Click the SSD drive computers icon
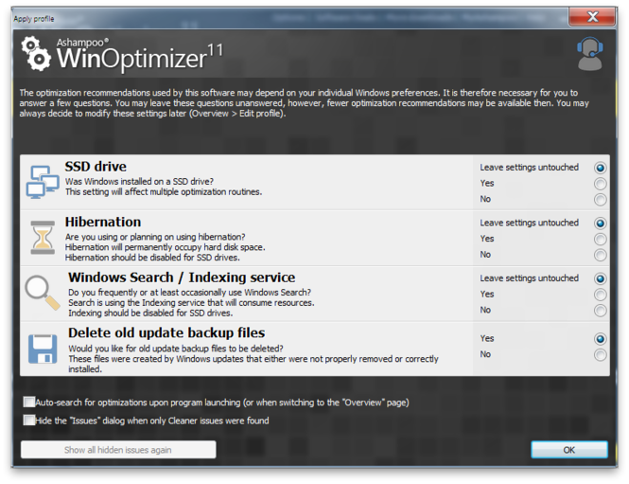 click(x=43, y=182)
